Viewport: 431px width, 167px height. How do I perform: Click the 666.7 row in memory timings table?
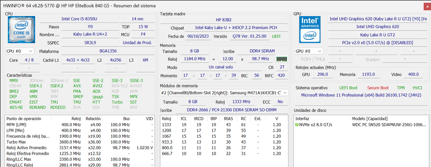point(224,153)
